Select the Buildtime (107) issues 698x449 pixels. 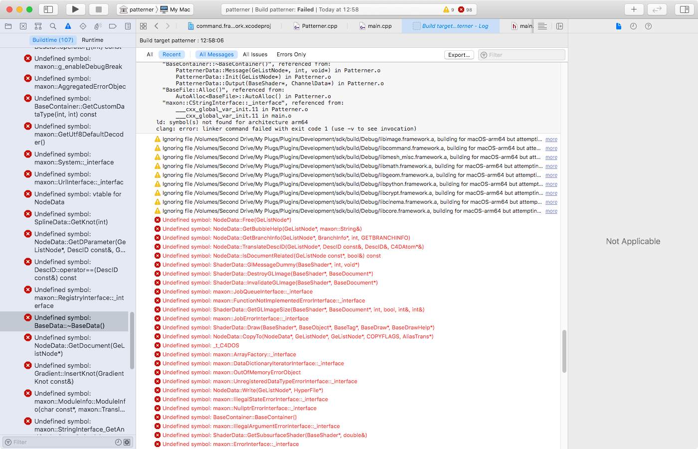[x=53, y=40]
